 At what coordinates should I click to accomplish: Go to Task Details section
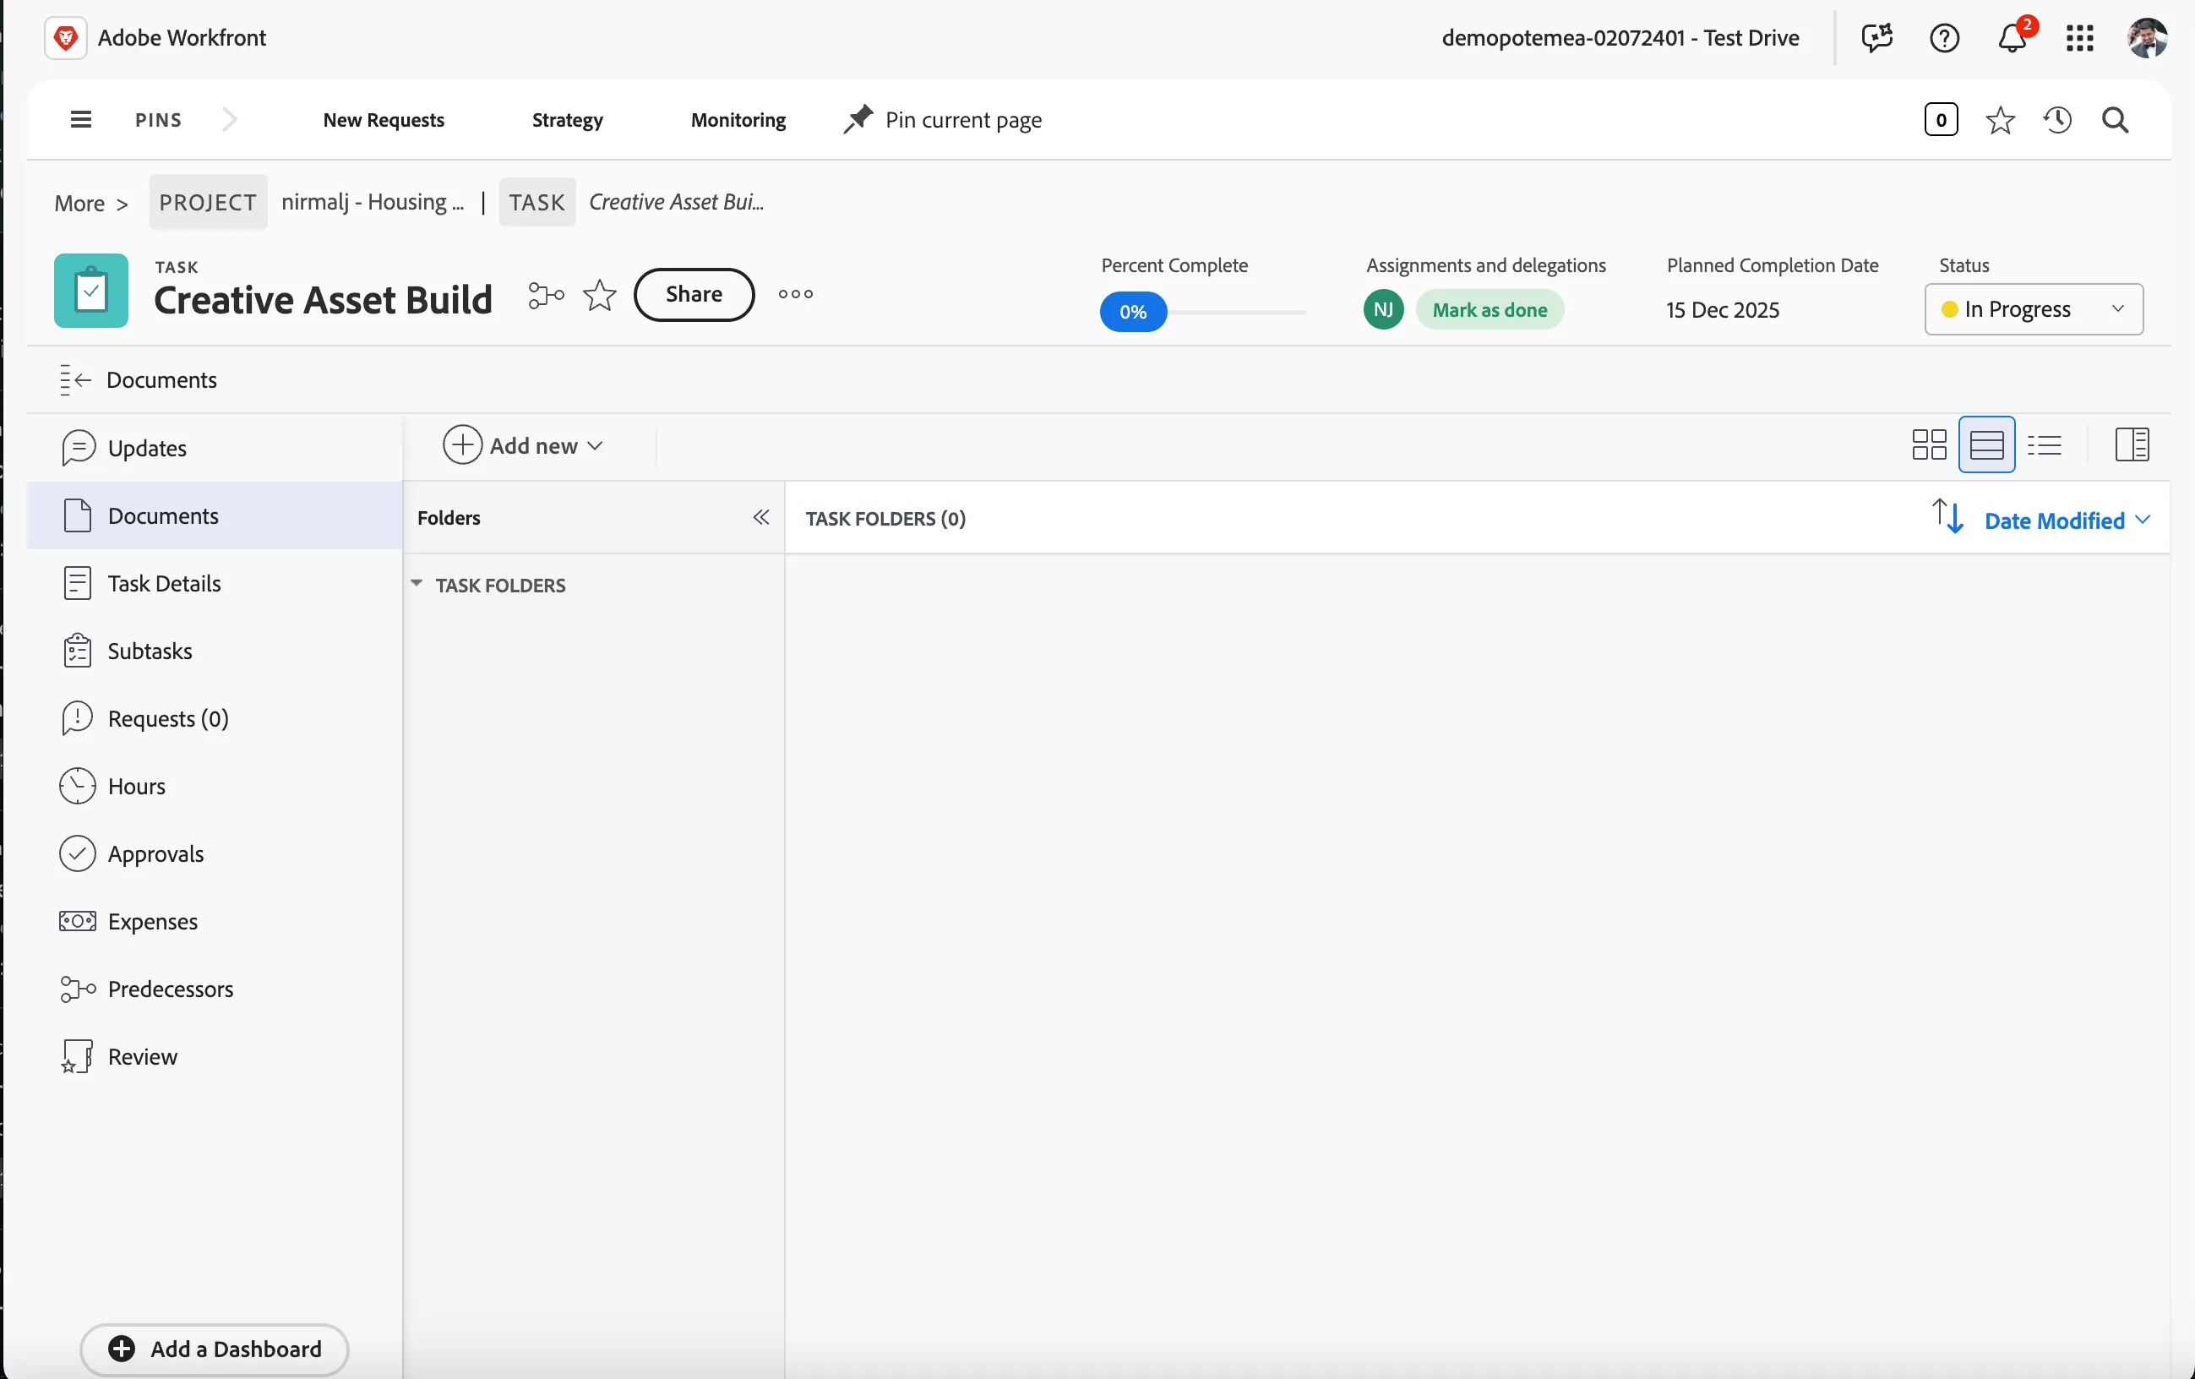click(215, 583)
